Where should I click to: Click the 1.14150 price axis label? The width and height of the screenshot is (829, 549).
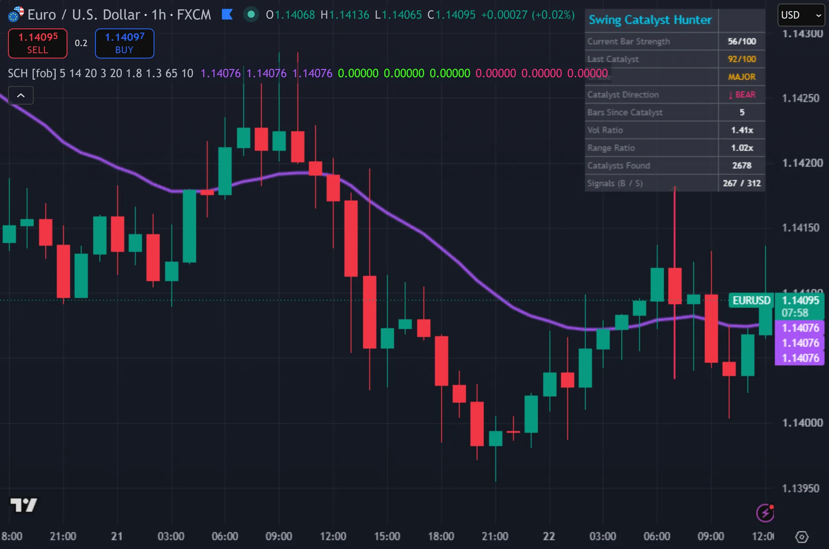pos(801,228)
